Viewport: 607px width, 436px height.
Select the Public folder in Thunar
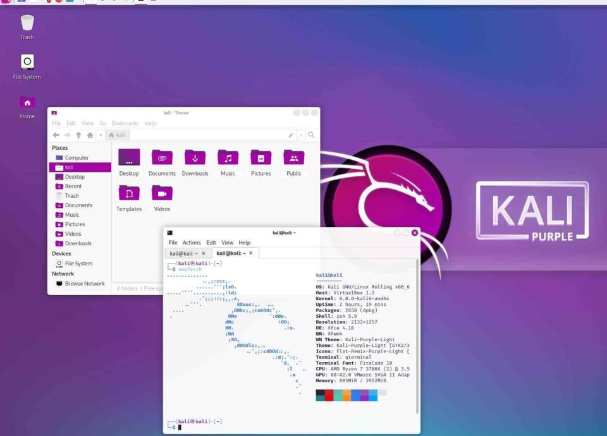tap(294, 162)
